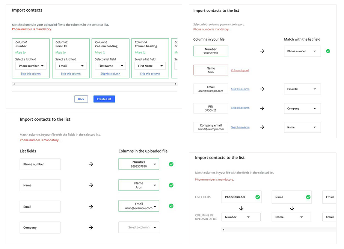This screenshot has height=249, width=344.
Task: Click green checkmark beside Name Arun dropdown
Action: [x=171, y=185]
